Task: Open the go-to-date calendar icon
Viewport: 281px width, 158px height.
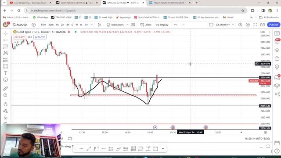Action: coord(70,139)
